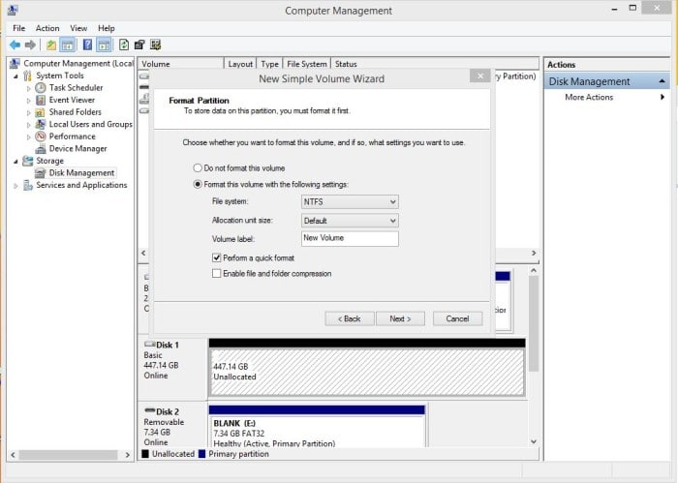This screenshot has height=483, width=678.
Task: Open the File system NTFS dropdown
Action: [350, 201]
